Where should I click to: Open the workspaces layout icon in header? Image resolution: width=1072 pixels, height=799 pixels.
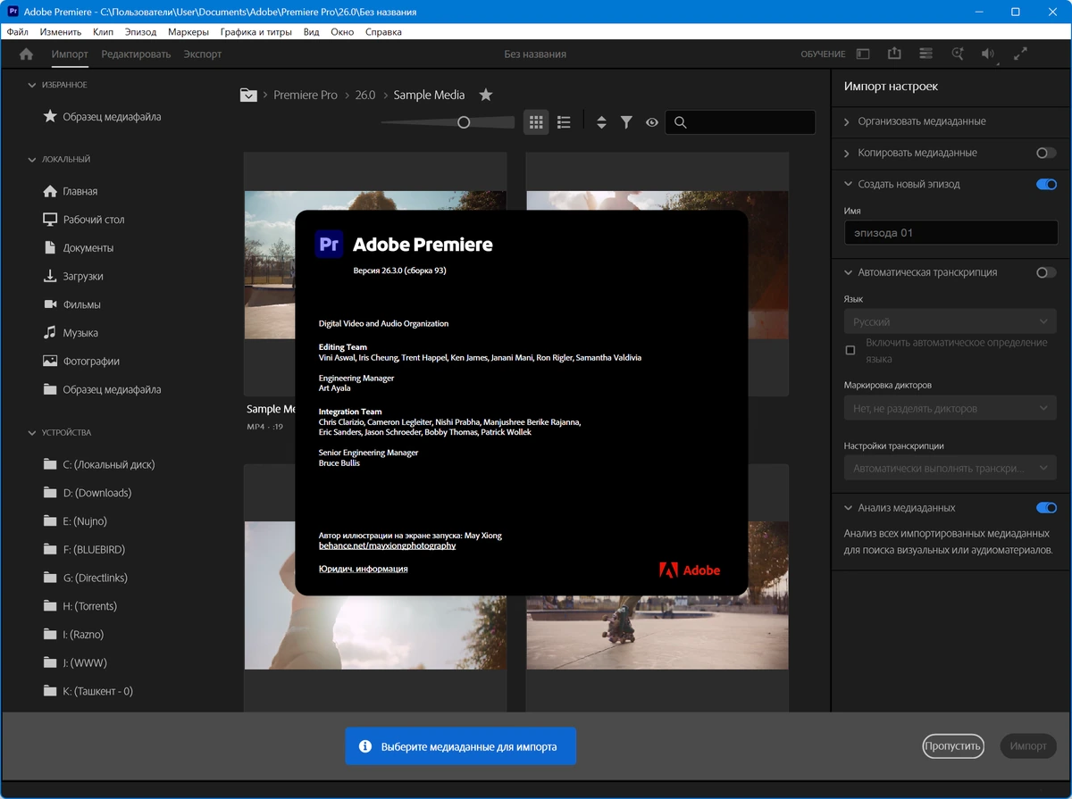point(863,54)
